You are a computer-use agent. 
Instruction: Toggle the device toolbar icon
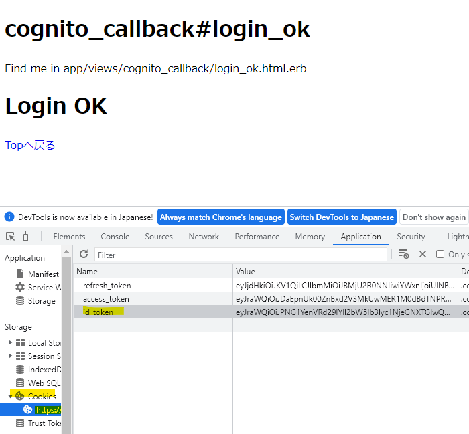(28, 237)
